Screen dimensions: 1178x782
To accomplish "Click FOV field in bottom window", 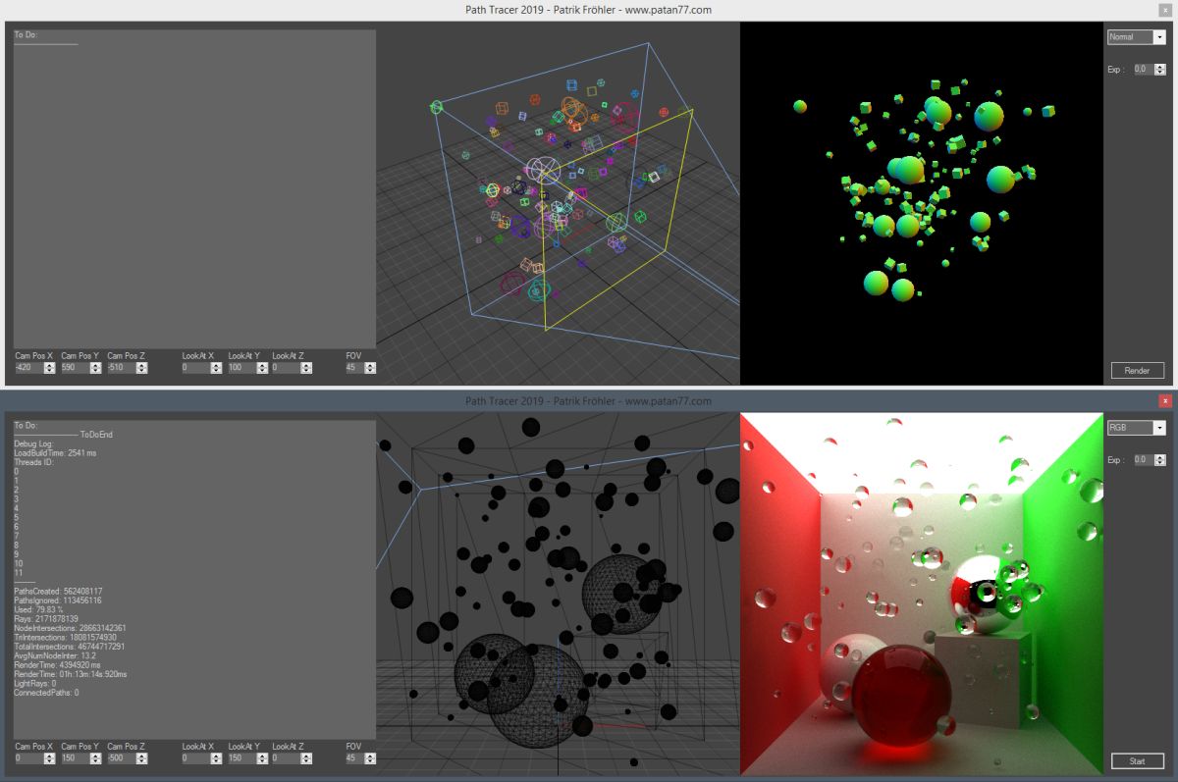I will (354, 758).
